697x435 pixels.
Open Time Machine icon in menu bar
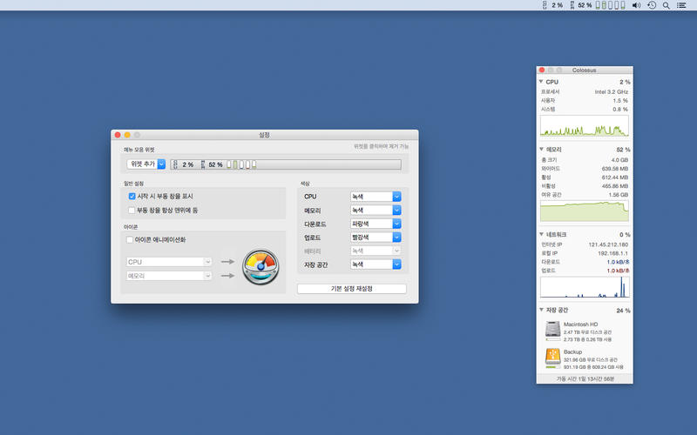coord(651,5)
